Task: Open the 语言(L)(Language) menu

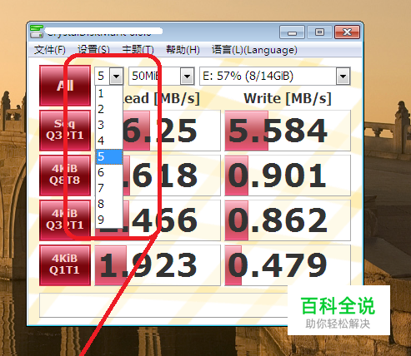Action: point(254,50)
